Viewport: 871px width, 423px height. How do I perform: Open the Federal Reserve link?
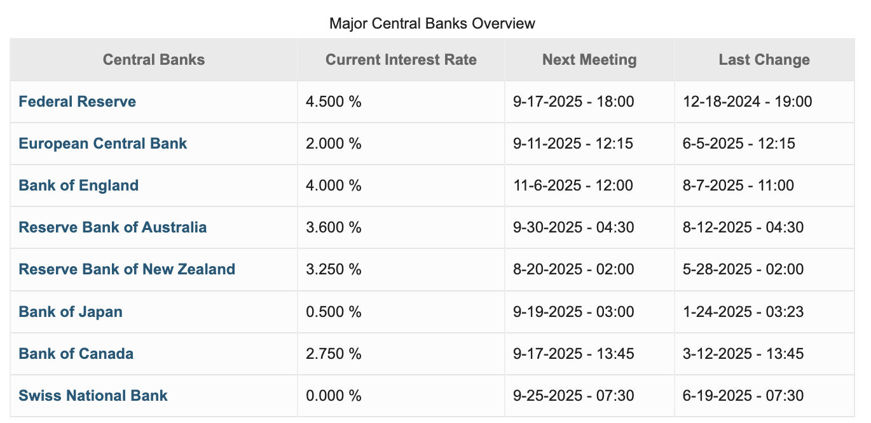78,102
